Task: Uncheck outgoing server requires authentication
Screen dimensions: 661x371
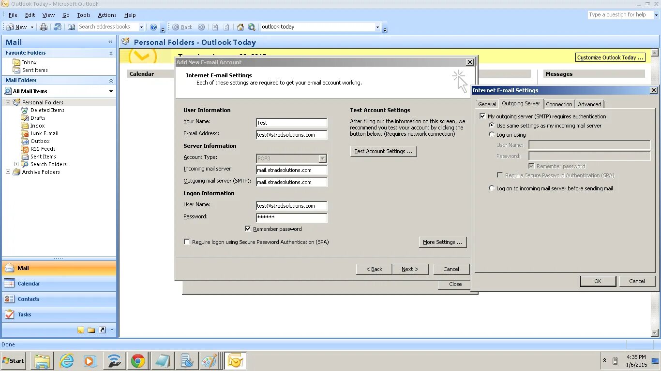Action: pos(482,116)
